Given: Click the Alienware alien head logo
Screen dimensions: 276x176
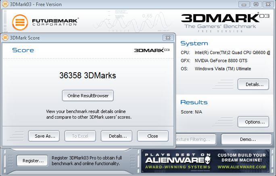Looking at the screenshot, I should pos(207,160).
